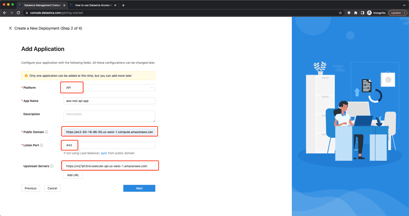
Task: Click the sync link
Action: pyautogui.click(x=104, y=153)
